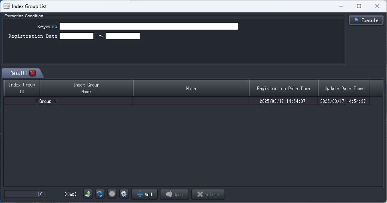Click the gray cancel circle icon

[x=112, y=194]
